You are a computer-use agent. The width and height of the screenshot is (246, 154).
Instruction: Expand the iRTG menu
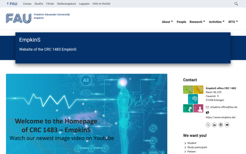233,22
